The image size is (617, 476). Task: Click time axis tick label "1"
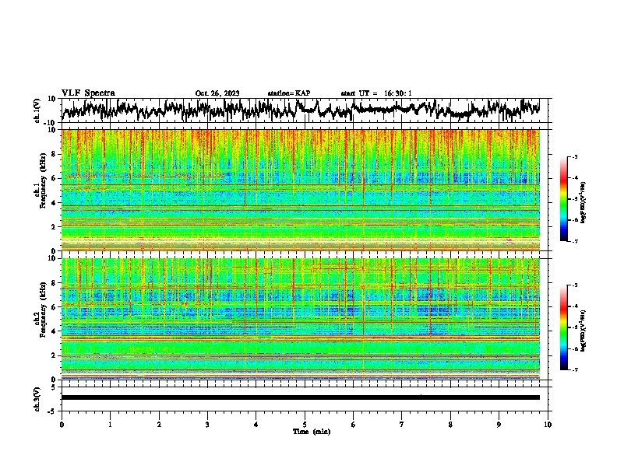[x=110, y=425]
